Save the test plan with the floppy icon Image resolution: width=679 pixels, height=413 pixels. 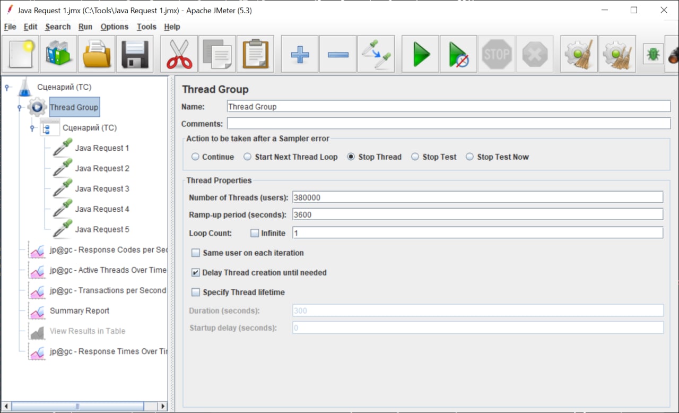pyautogui.click(x=135, y=54)
